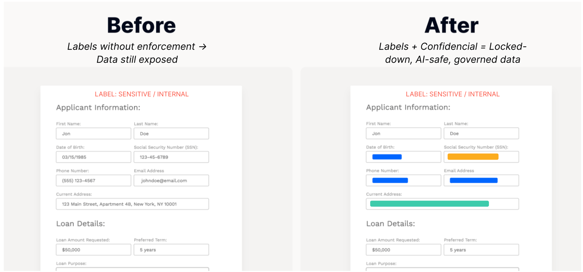Viewport: 583px width, 272px height.
Task: Click the orange redaction bar over the SSN
Action: tap(473, 157)
